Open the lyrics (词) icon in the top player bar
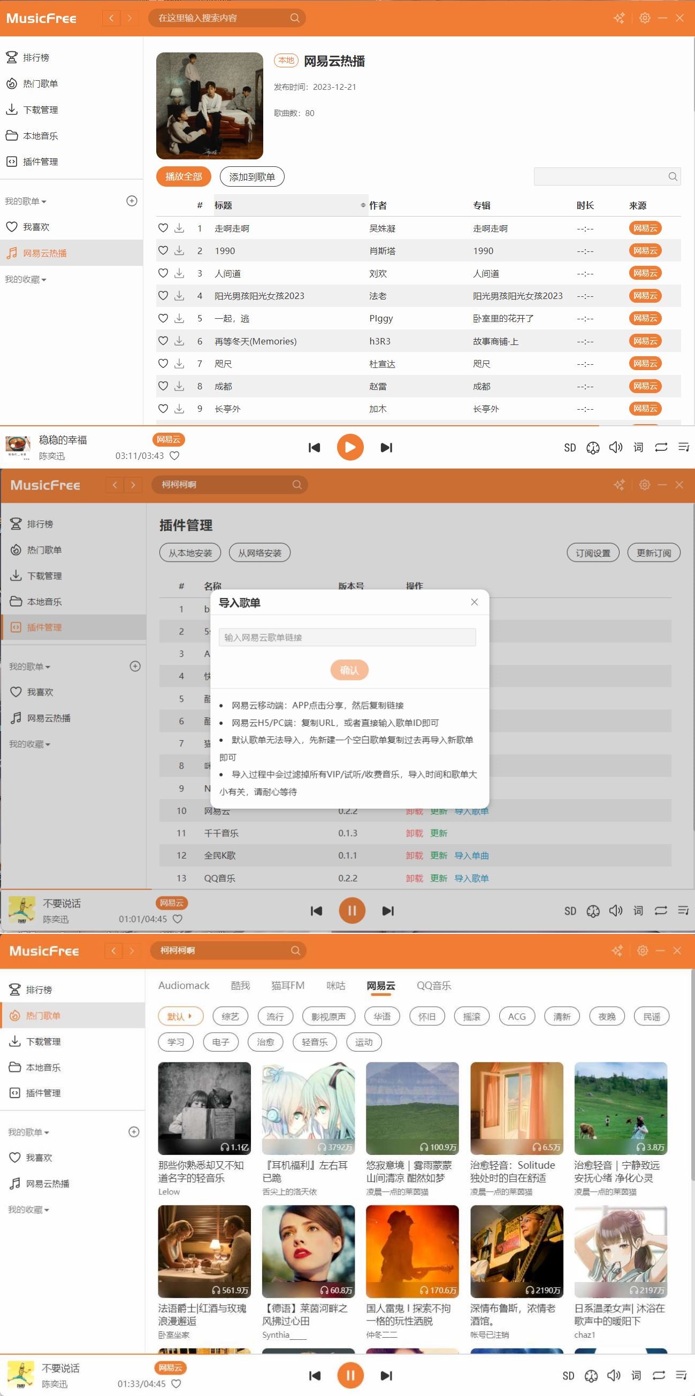695x1396 pixels. (x=638, y=447)
